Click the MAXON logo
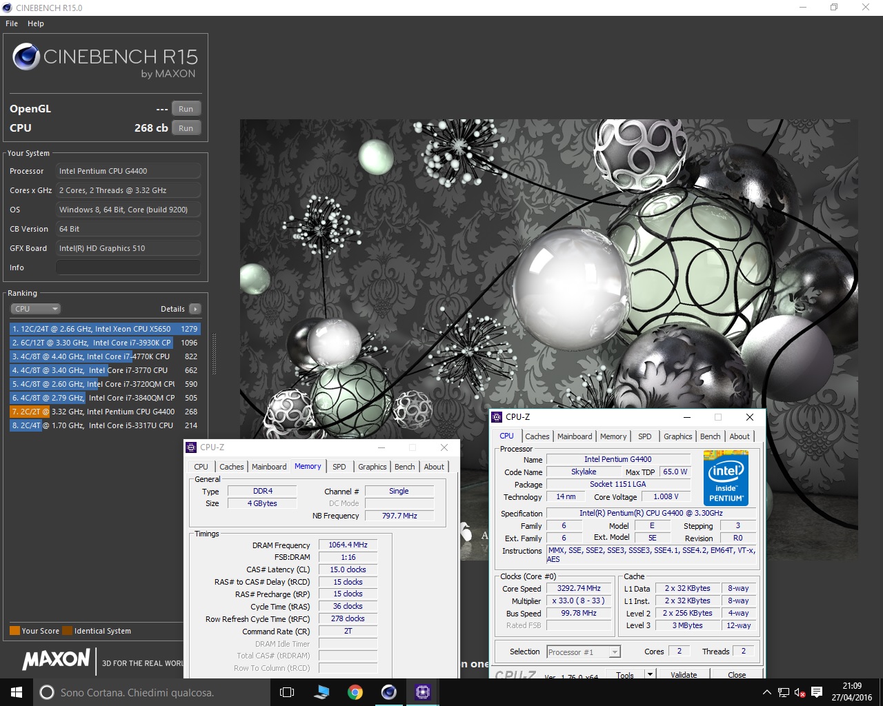This screenshot has height=706, width=883. pos(56,660)
